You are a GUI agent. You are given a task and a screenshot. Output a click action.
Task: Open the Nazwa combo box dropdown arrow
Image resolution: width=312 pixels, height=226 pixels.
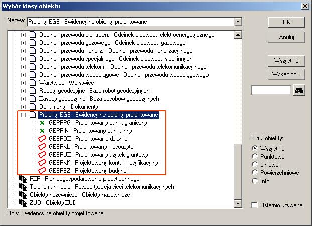(x=238, y=22)
